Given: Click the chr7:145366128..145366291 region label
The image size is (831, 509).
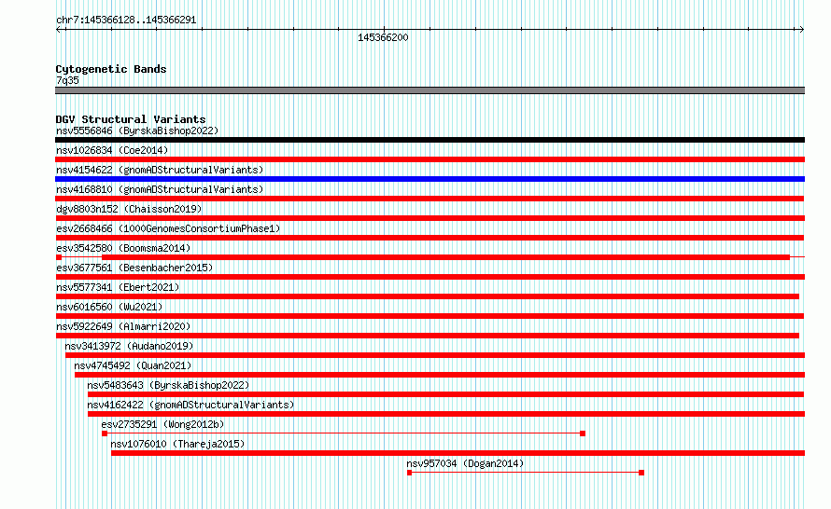Looking at the screenshot, I should pyautogui.click(x=126, y=20).
